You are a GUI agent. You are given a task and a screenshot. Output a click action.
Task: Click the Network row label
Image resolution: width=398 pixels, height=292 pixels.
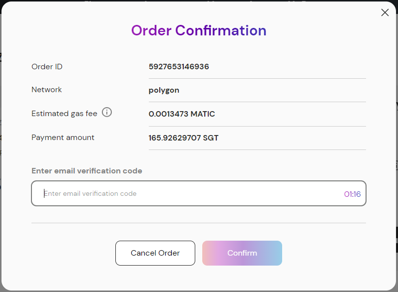click(x=46, y=90)
